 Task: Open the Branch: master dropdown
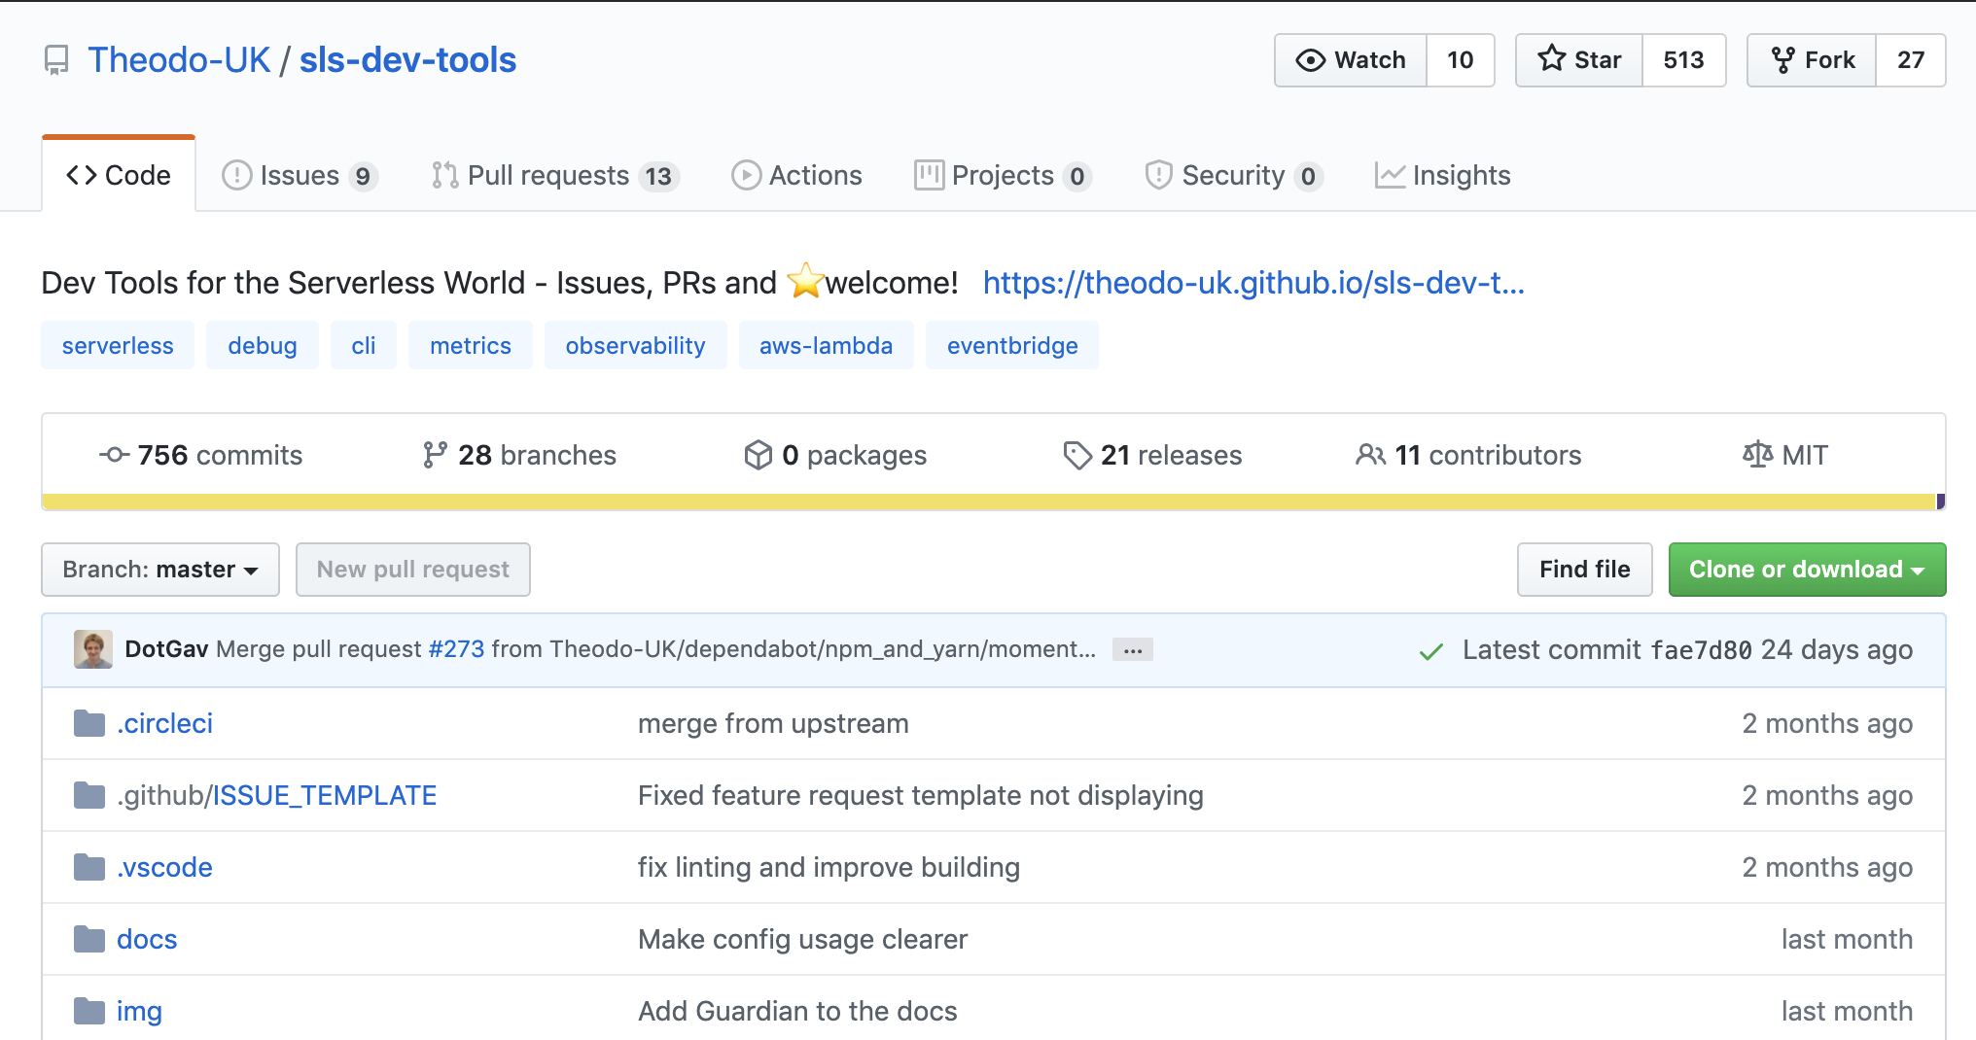(x=160, y=570)
